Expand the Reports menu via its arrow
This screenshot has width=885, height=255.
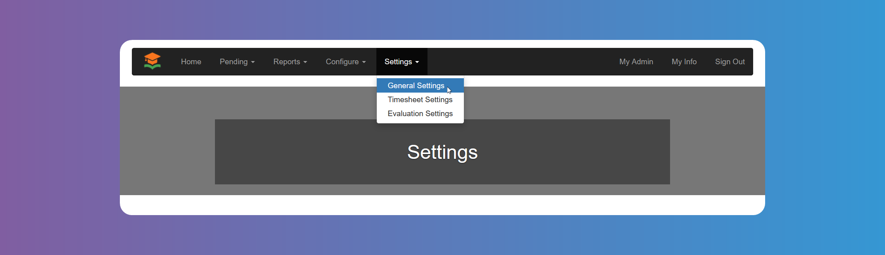(x=305, y=63)
